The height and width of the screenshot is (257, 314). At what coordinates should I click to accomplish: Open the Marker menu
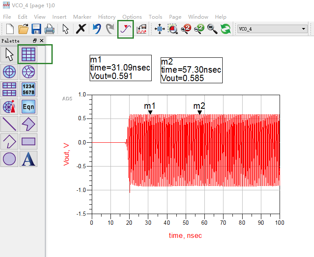click(x=82, y=17)
